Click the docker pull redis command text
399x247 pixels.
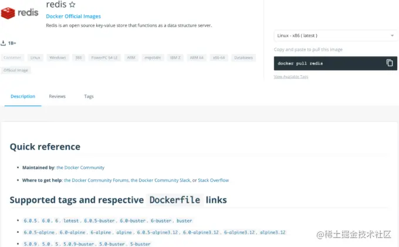(x=300, y=63)
